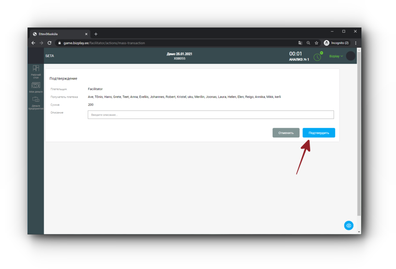Open the Chrome three-dot menu
This screenshot has width=396, height=269.
(x=355, y=43)
